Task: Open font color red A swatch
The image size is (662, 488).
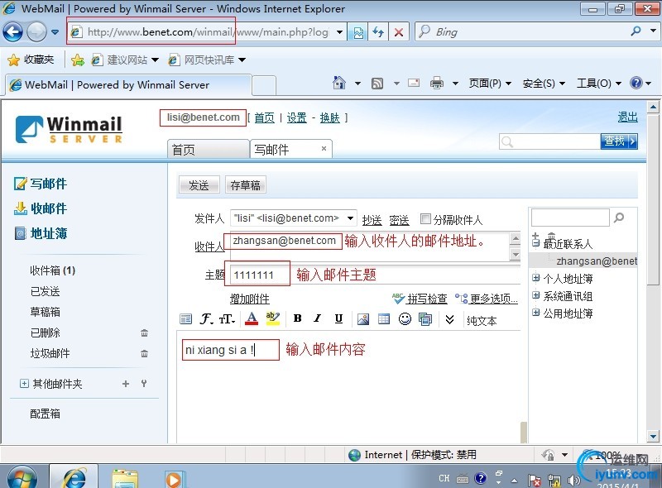Action: (252, 318)
